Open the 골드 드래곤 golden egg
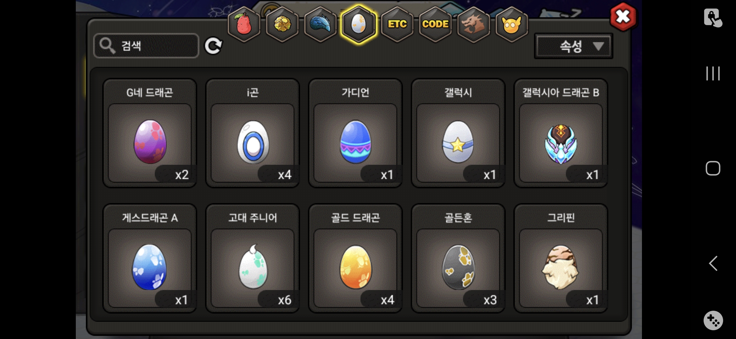The height and width of the screenshot is (339, 736). point(355,258)
